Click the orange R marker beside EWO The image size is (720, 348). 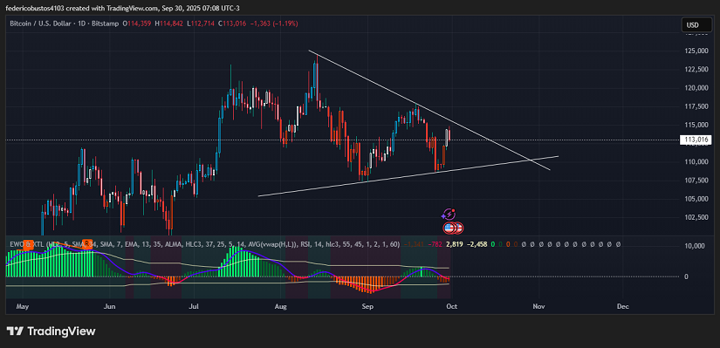coord(28,244)
